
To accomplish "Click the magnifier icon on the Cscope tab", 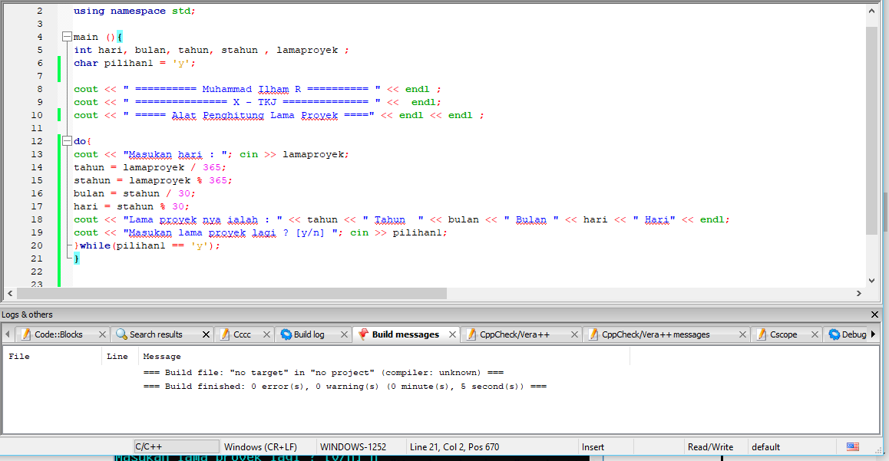I will click(760, 334).
